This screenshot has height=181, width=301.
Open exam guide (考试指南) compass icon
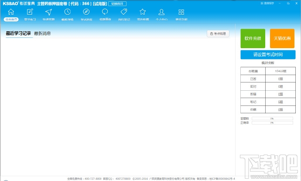click(86, 12)
